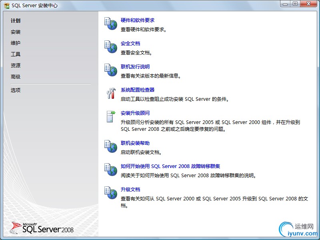
Task: Open the 硬件和软件要求 link
Action: pyautogui.click(x=138, y=20)
